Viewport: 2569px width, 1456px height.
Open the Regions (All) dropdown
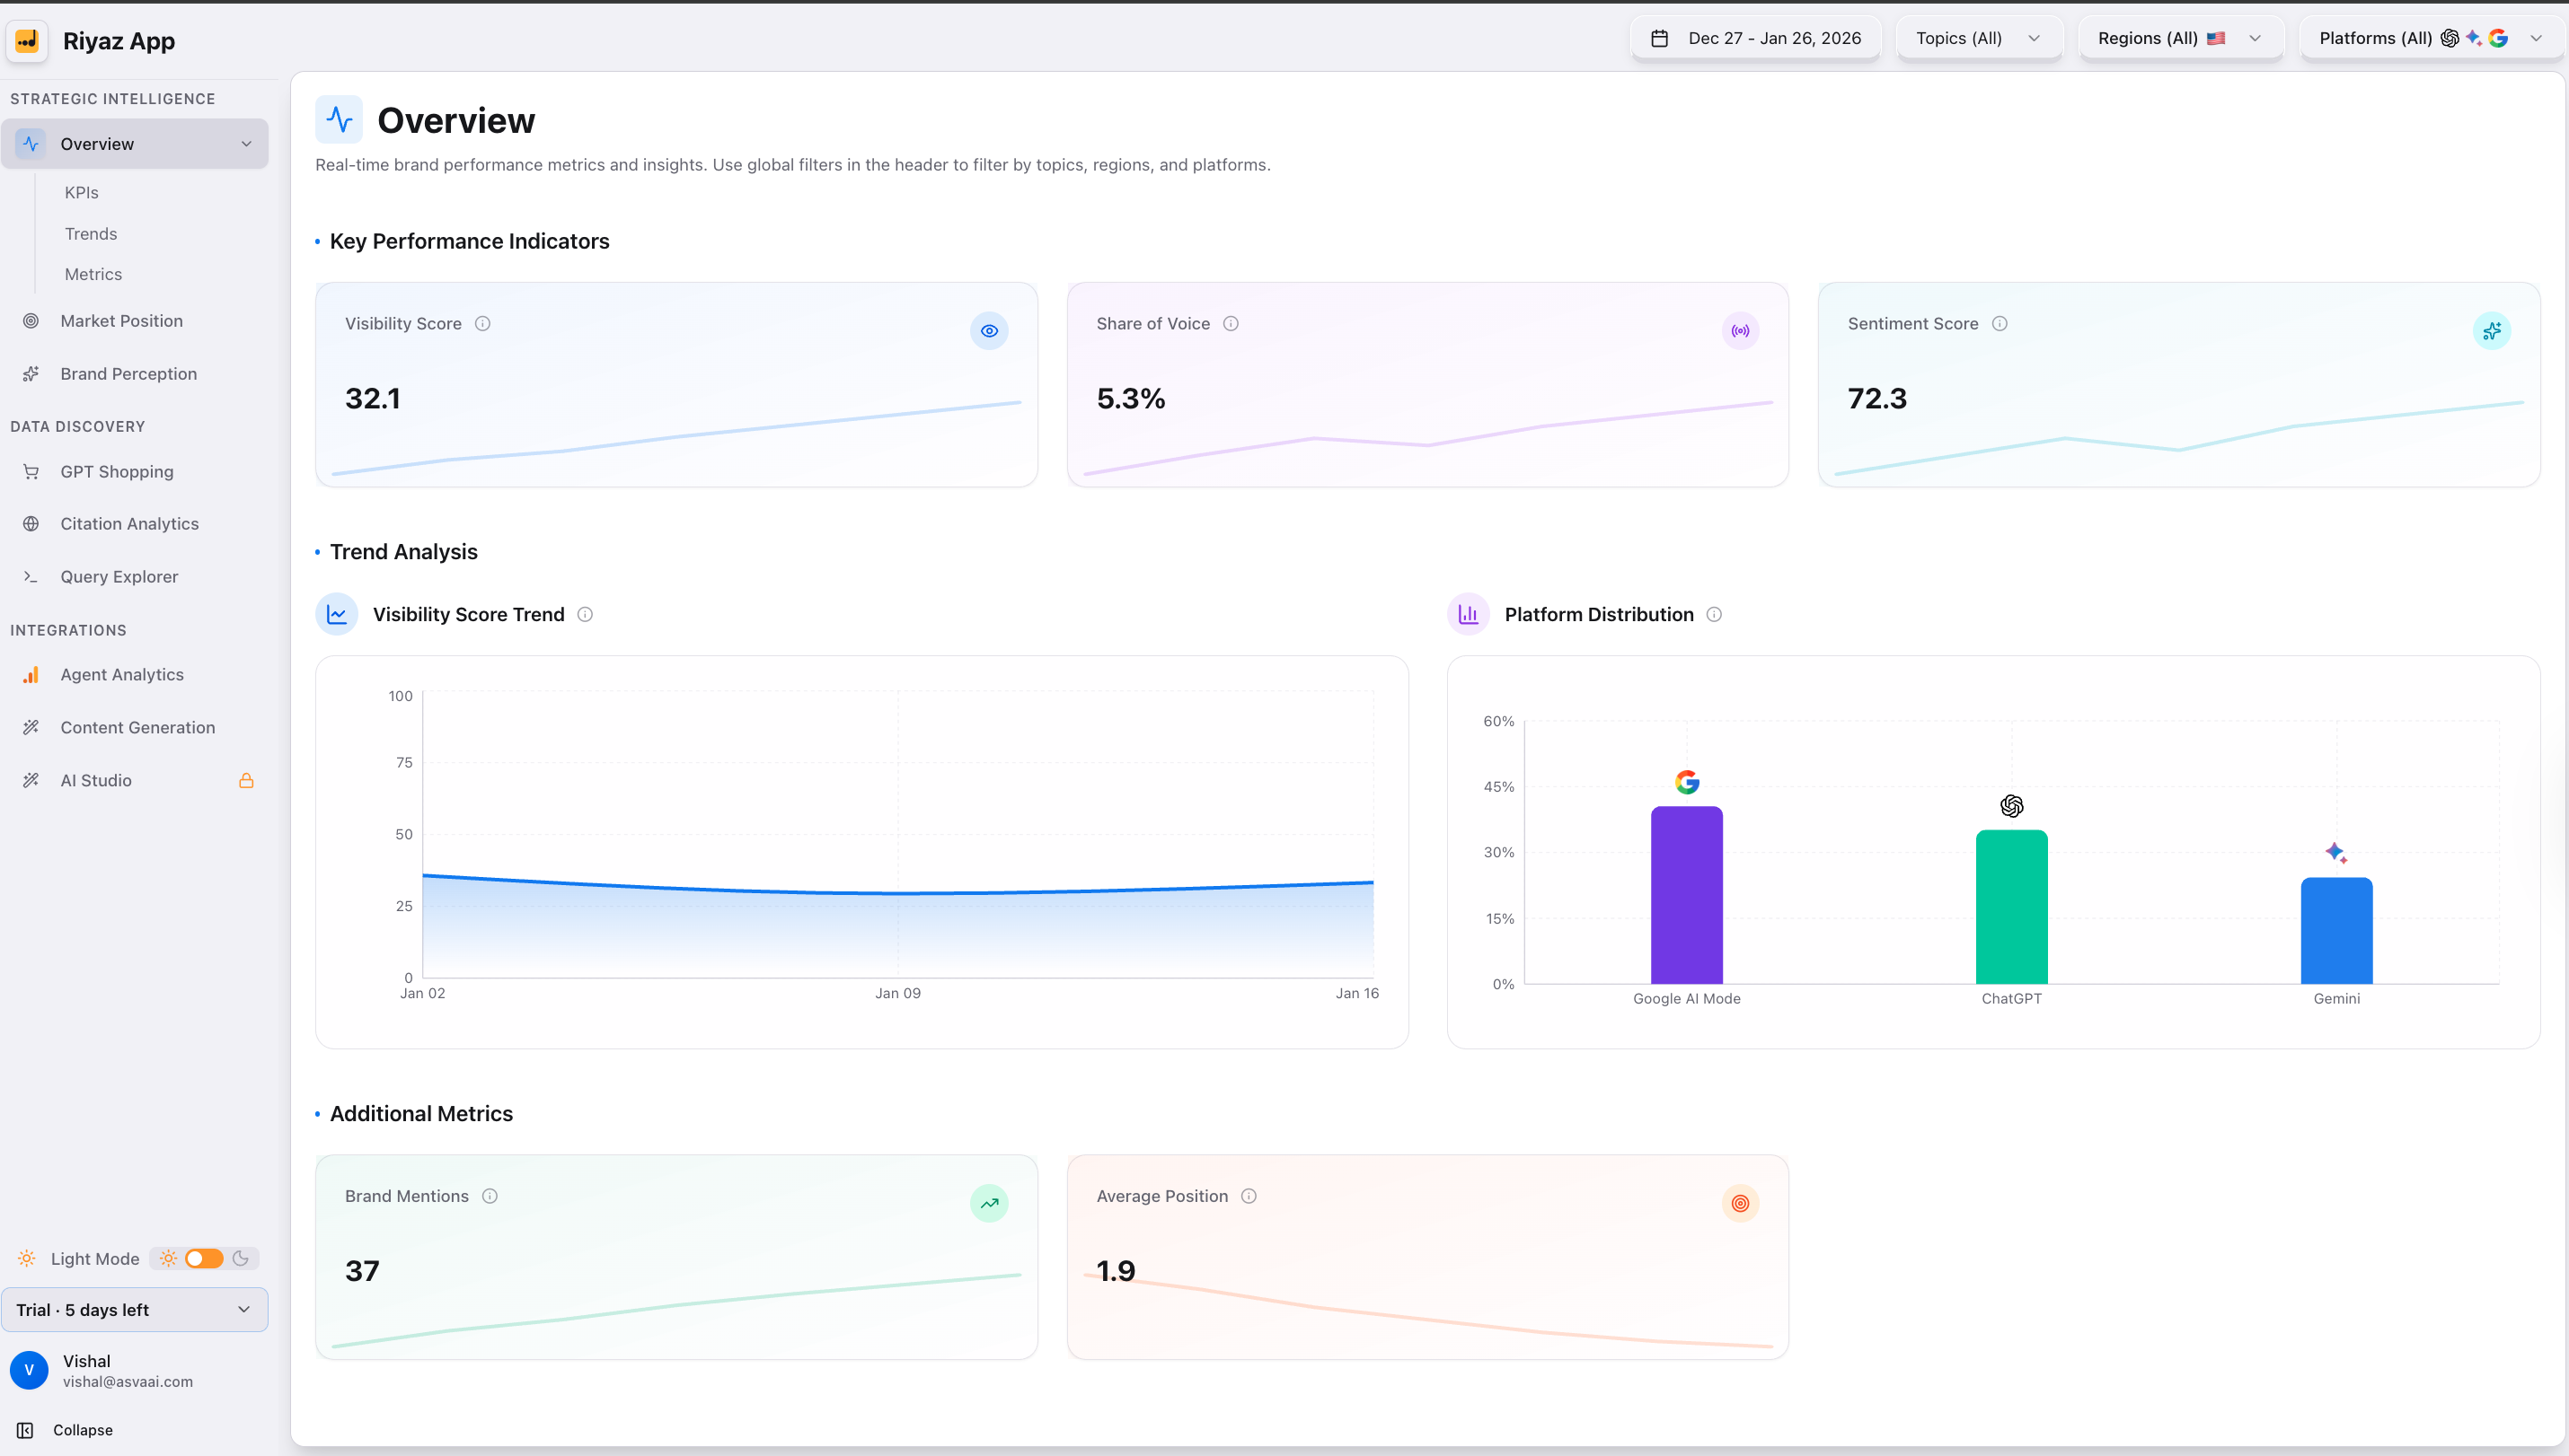coord(2179,38)
